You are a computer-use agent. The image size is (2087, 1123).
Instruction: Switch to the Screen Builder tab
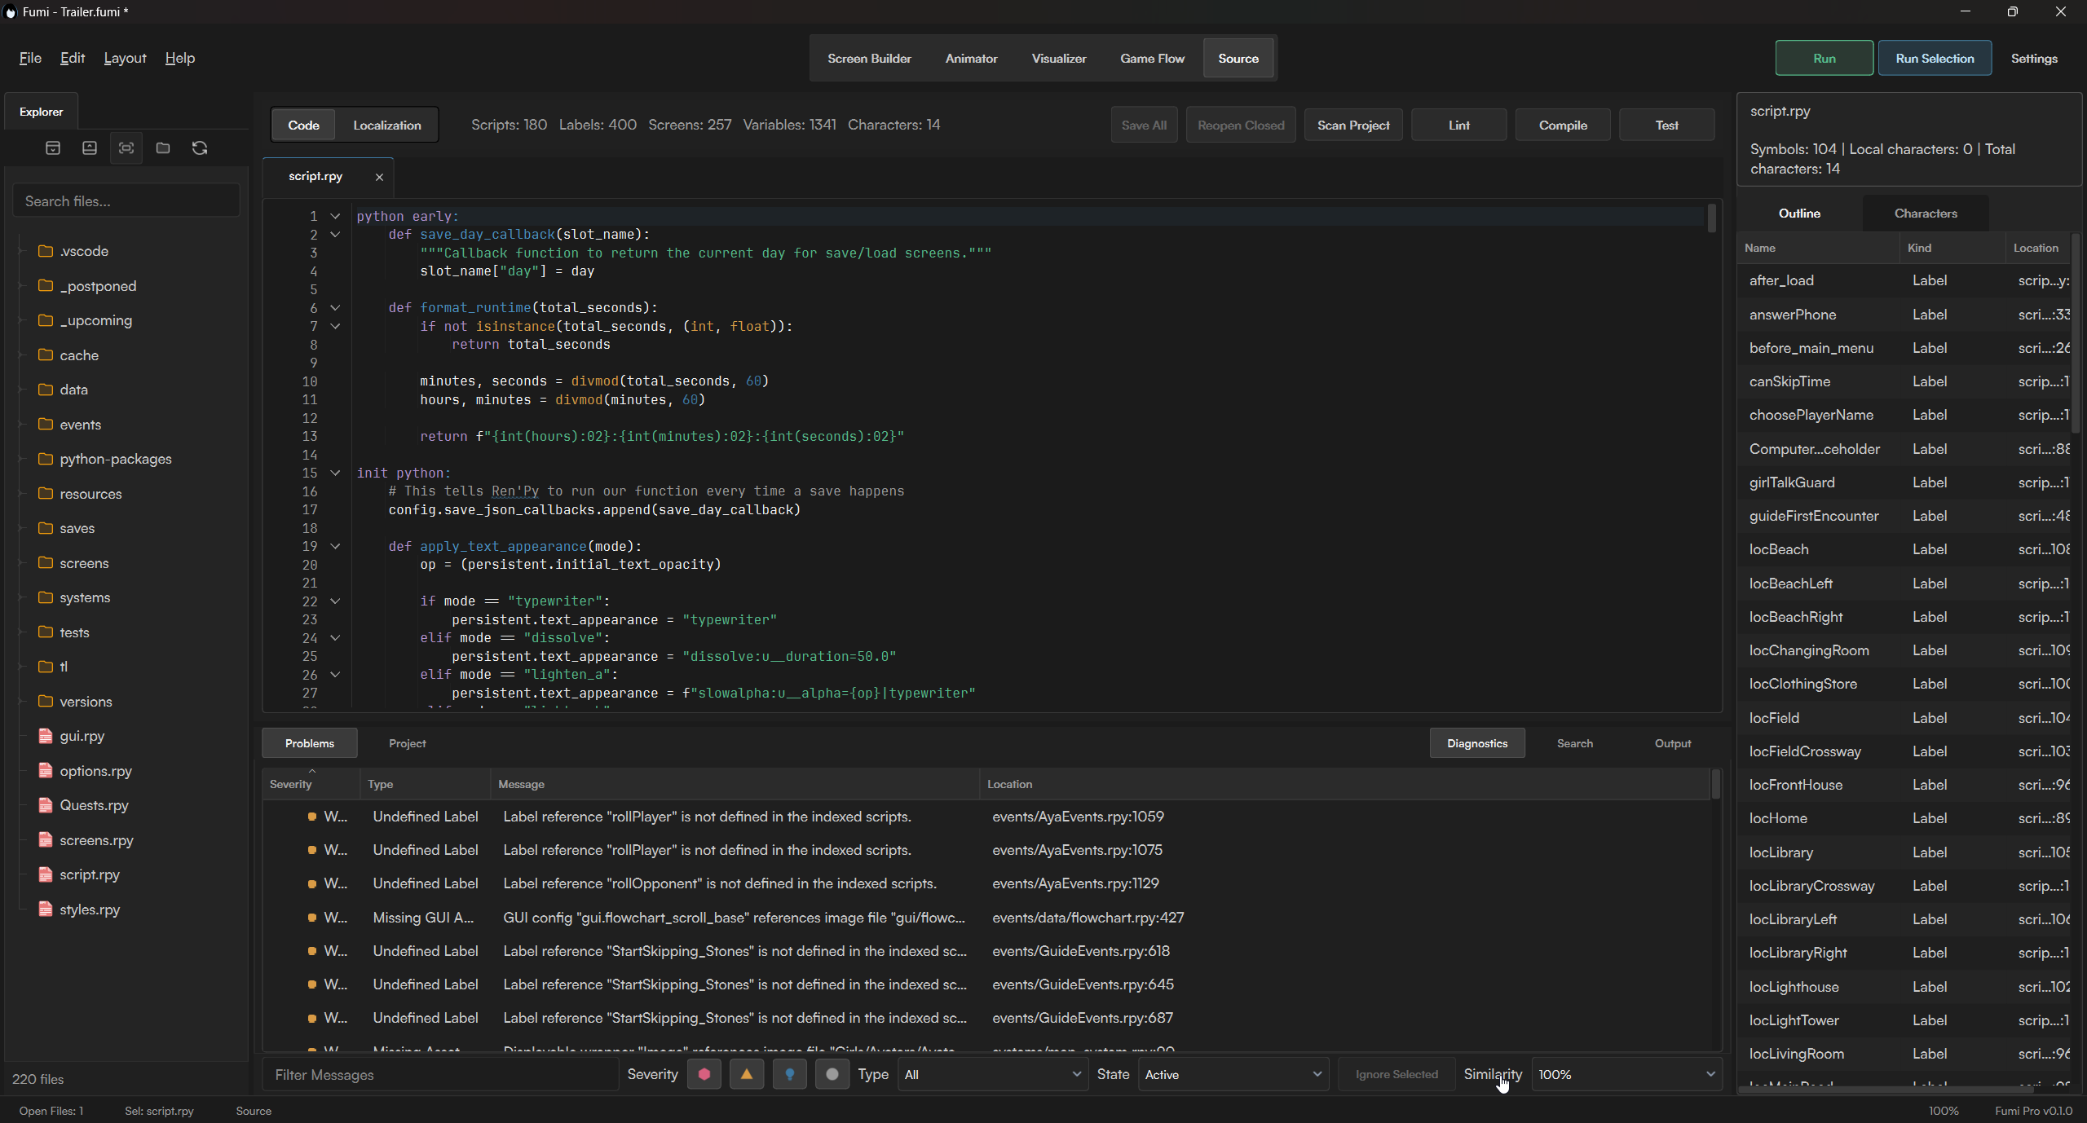(869, 59)
